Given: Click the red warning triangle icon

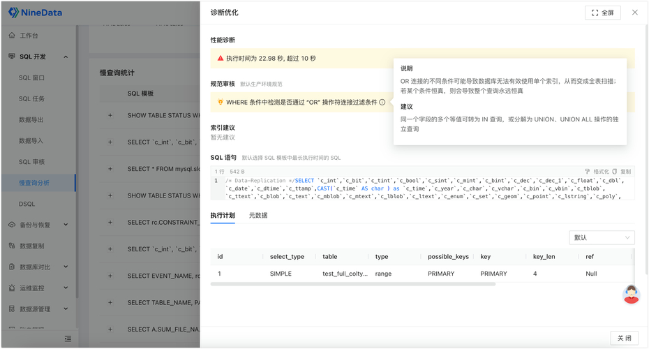Looking at the screenshot, I should pos(221,59).
